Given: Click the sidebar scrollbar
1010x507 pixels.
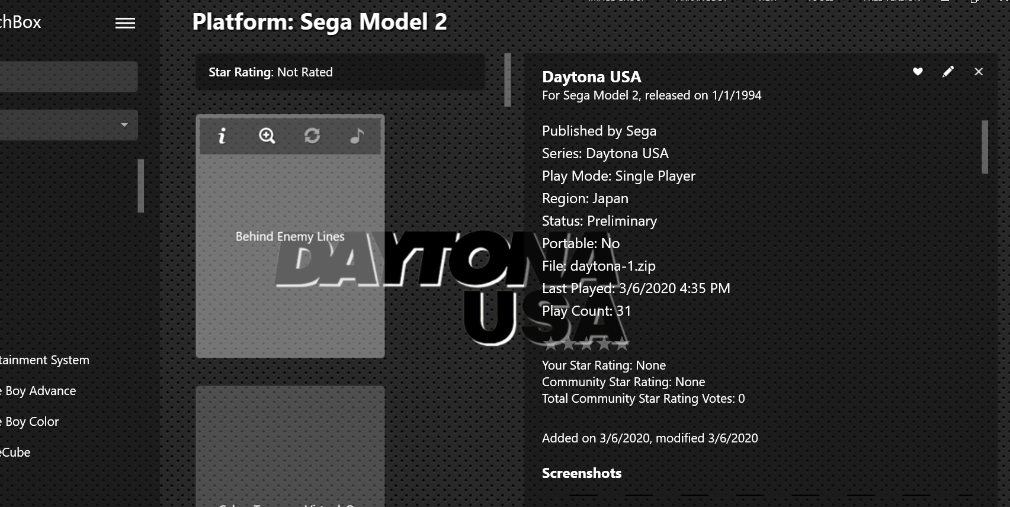Looking at the screenshot, I should (141, 185).
